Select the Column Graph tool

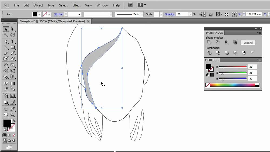tap(13, 96)
